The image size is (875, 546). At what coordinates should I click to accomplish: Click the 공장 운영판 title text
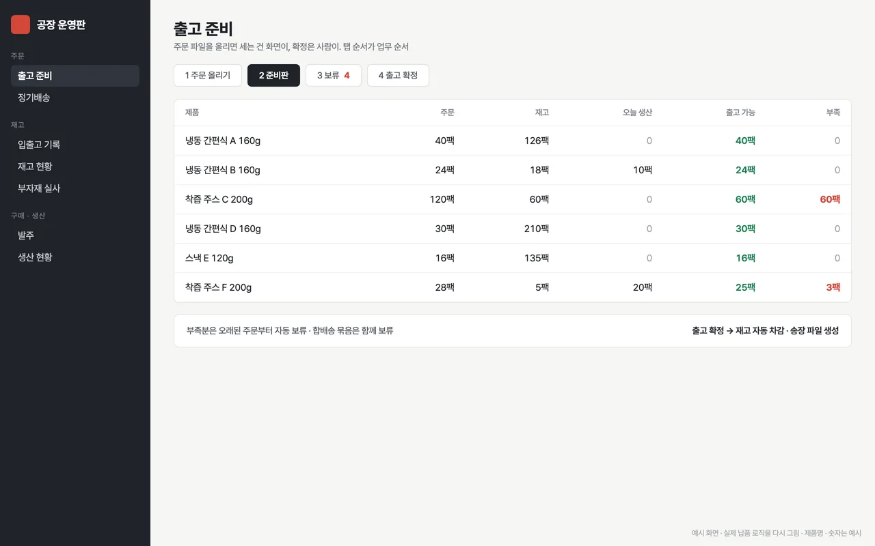pos(61,25)
